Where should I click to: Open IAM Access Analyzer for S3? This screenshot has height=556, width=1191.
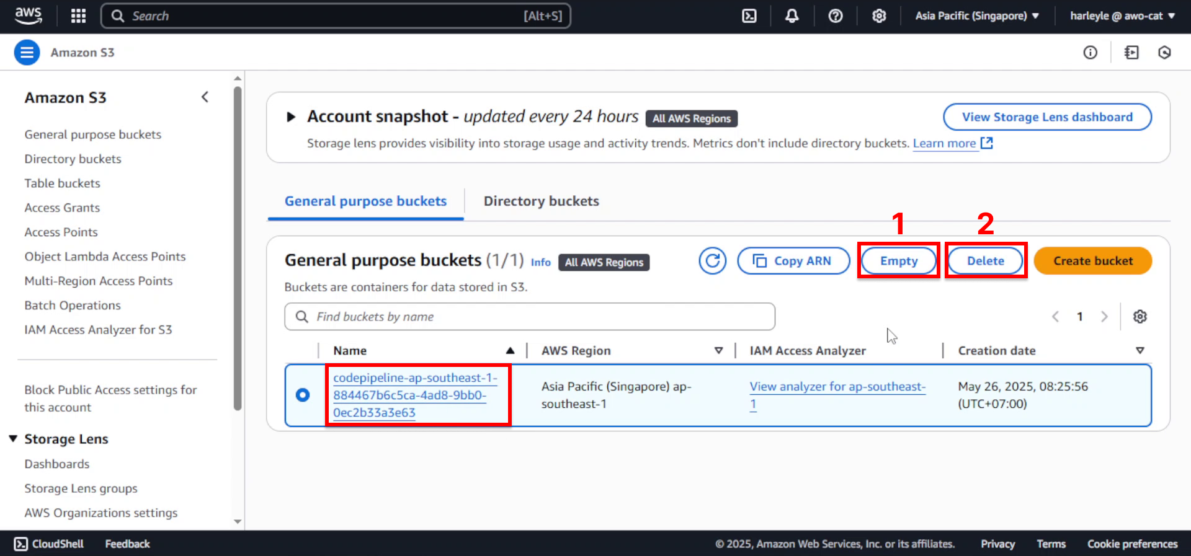click(x=98, y=330)
